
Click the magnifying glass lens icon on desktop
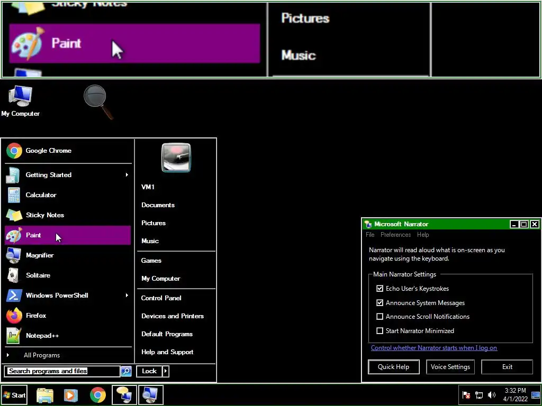point(98,101)
